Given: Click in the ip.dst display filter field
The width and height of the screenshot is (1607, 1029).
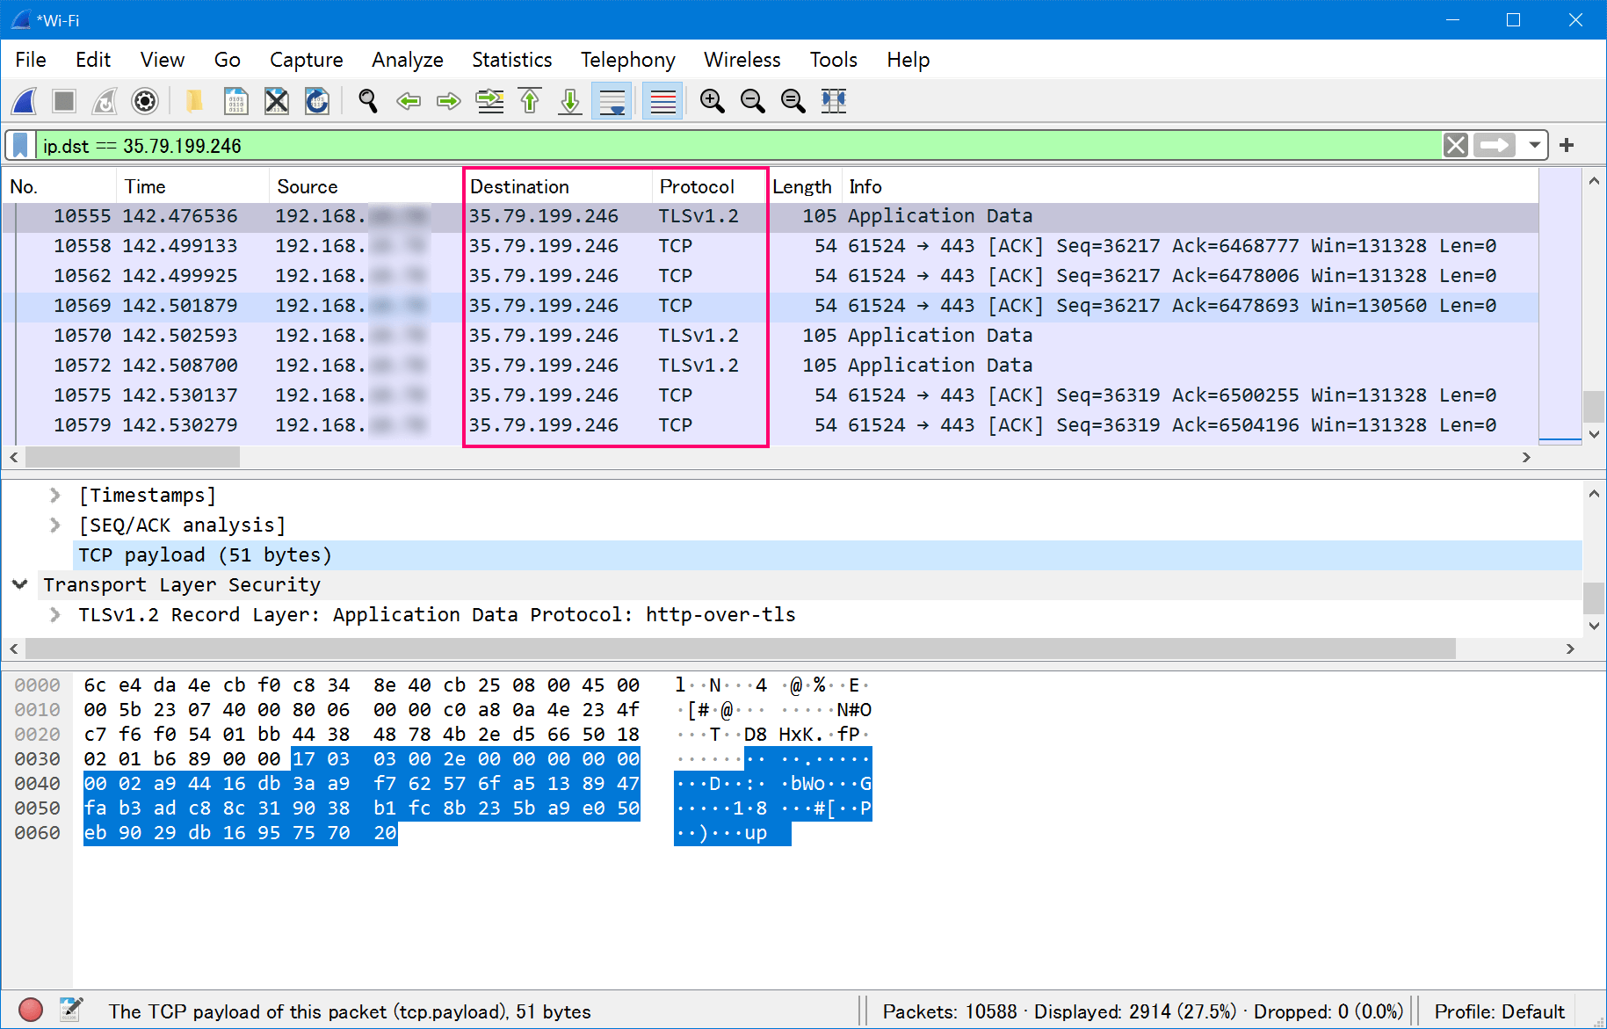Looking at the screenshot, I should 703,145.
